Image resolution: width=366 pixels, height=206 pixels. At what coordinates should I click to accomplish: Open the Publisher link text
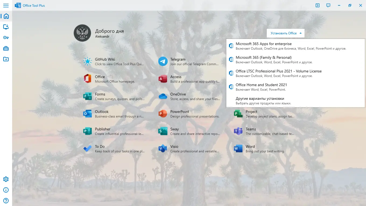(103, 129)
